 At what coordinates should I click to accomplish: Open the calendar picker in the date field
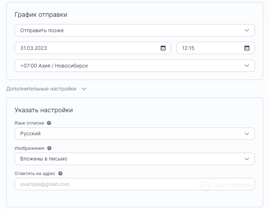pyautogui.click(x=163, y=48)
